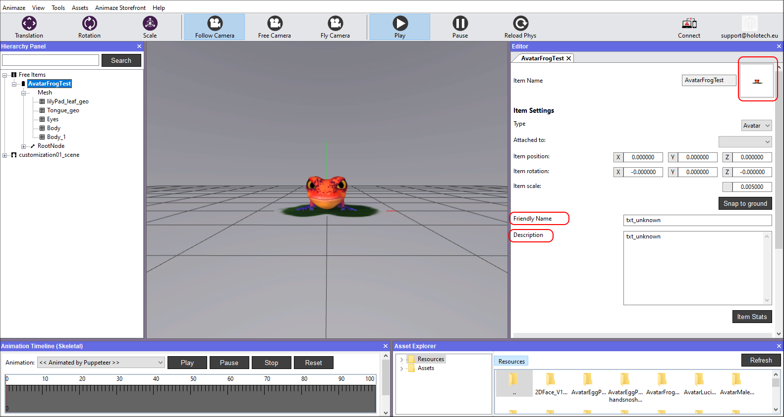Select lilyPad_leaf_geo mesh item
Viewport: 784px width, 417px height.
68,101
